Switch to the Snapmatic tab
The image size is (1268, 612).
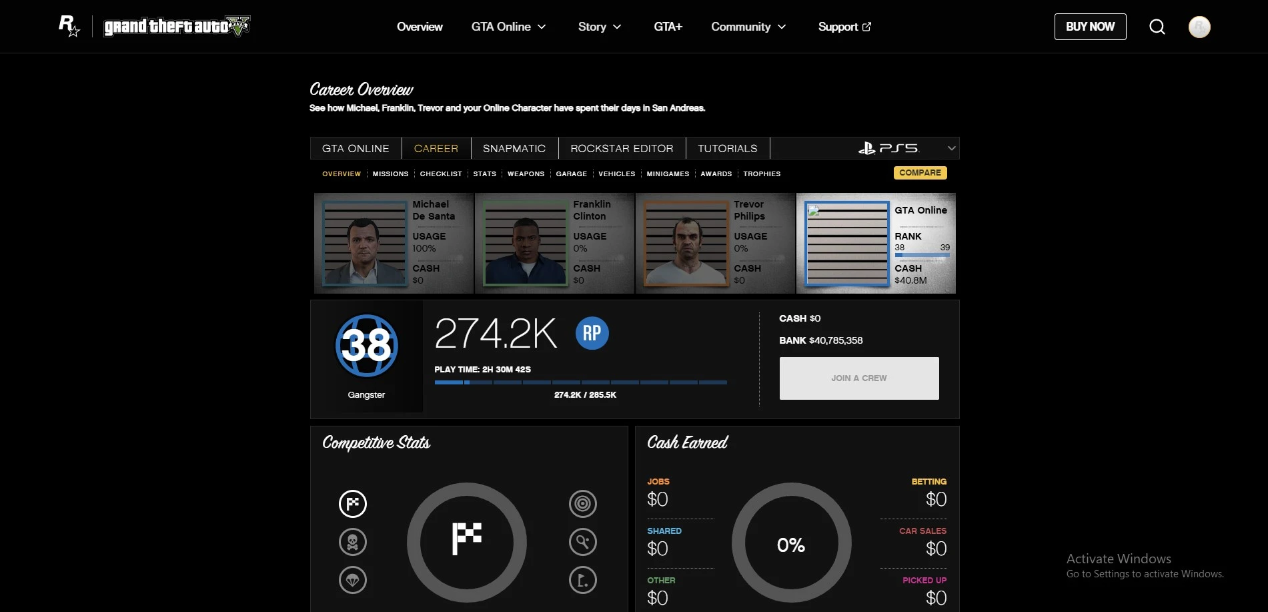tap(514, 148)
